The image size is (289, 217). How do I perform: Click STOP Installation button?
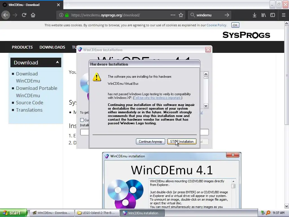[182, 142]
